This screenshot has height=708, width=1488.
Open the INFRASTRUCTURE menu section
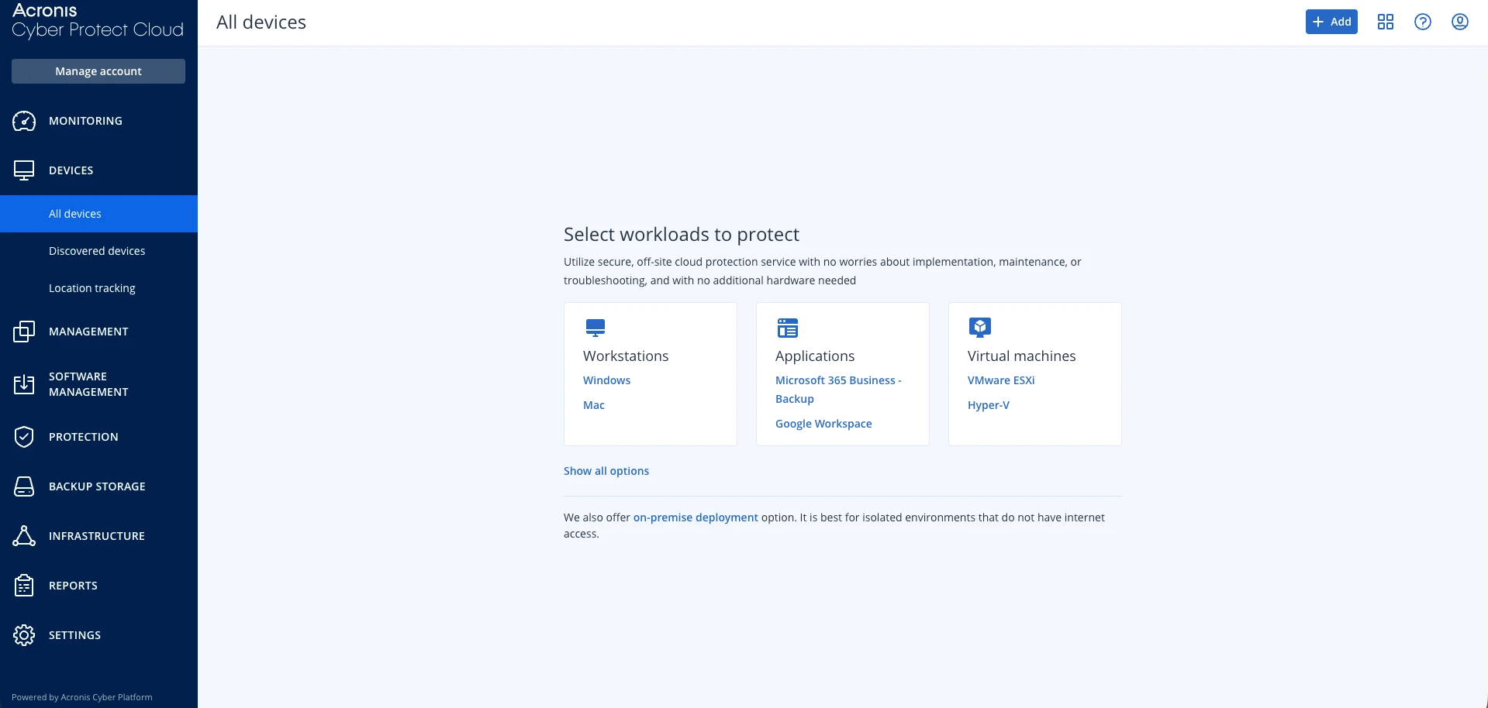coord(98,536)
